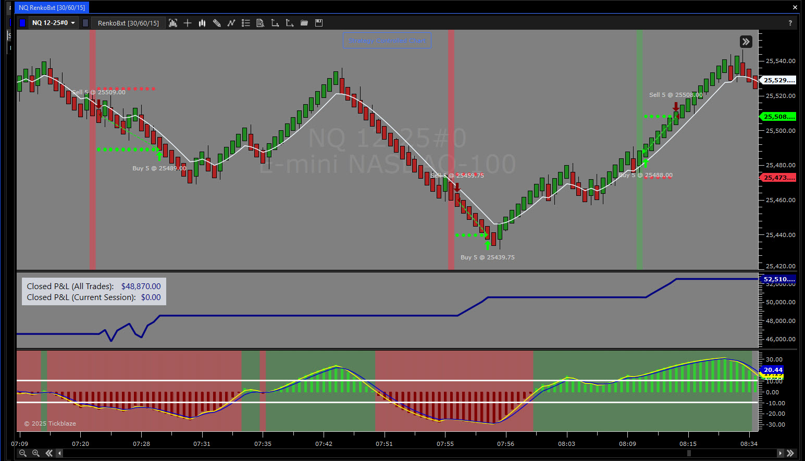The image size is (805, 461).
Task: Select the pencil drawing tool
Action: 217,23
